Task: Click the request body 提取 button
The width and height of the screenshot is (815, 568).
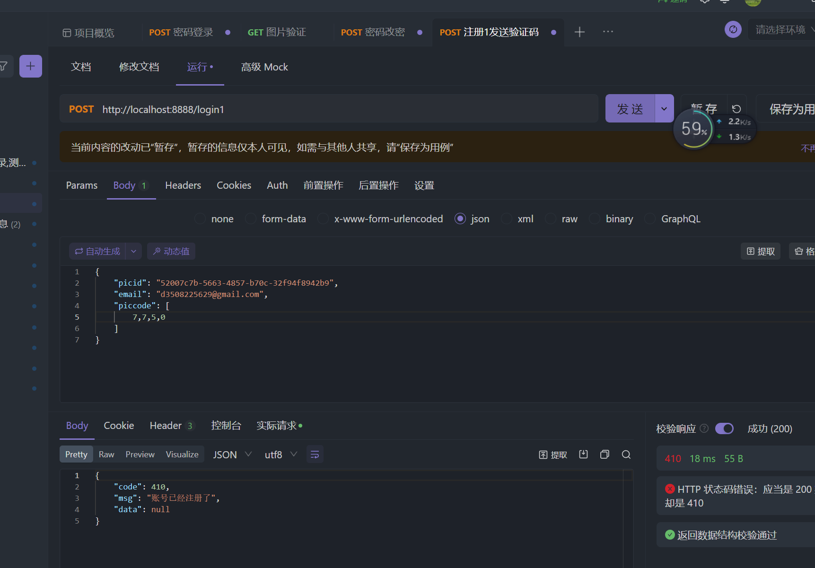Action: coord(761,251)
